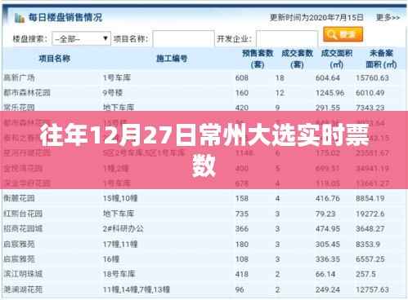The height and width of the screenshot is (300, 408).
Task: Click unregistered area 12757.63
Action: click(372, 289)
